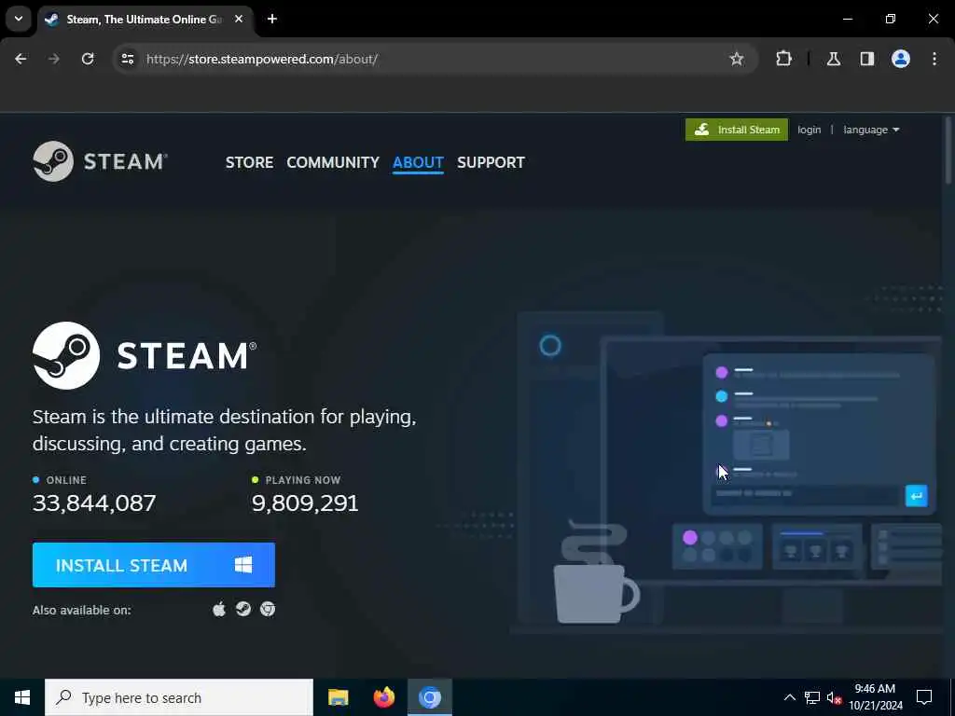
Task: Open the Extensions puzzle icon
Action: pyautogui.click(x=783, y=59)
